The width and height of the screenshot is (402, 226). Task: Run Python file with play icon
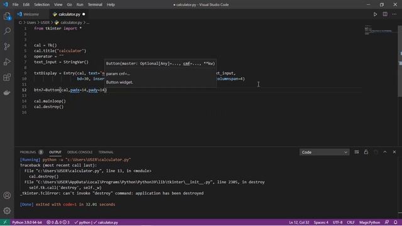375,14
